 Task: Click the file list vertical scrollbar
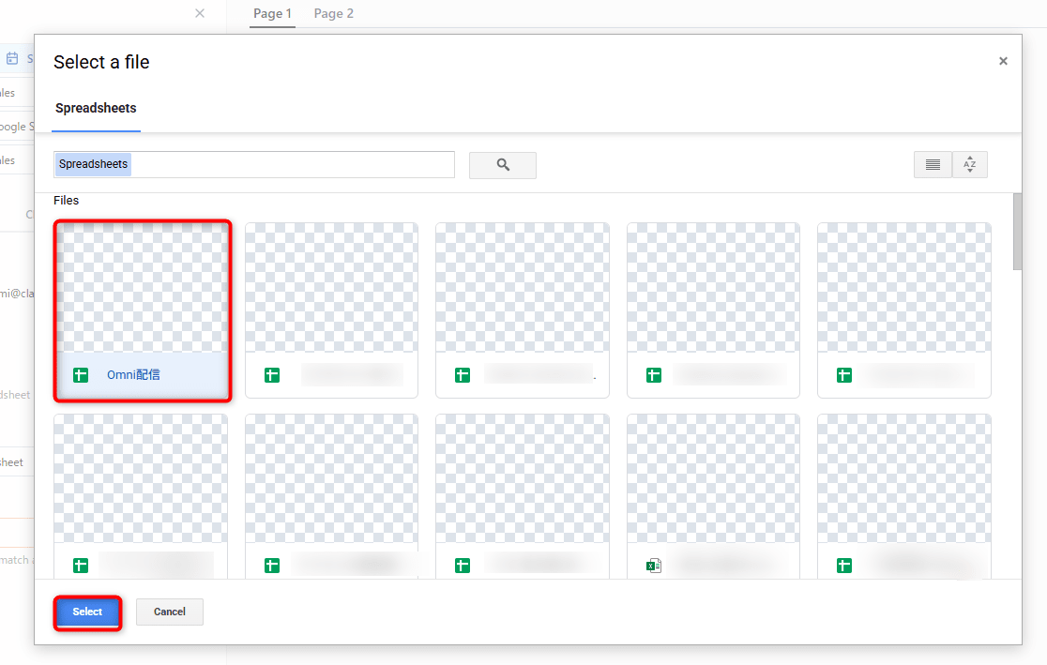[x=1017, y=232]
